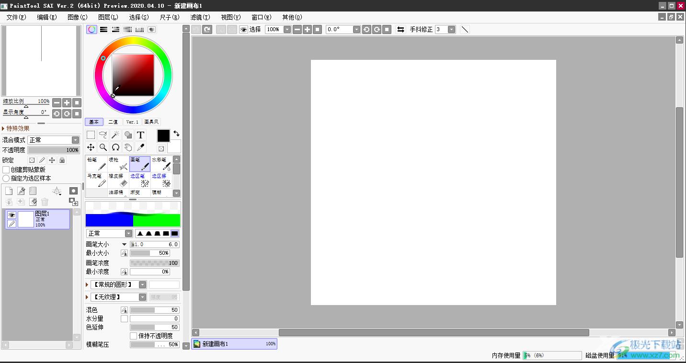The width and height of the screenshot is (686, 363).
Task: Choose the 水彩笔 watercolor brush
Action: click(x=161, y=164)
